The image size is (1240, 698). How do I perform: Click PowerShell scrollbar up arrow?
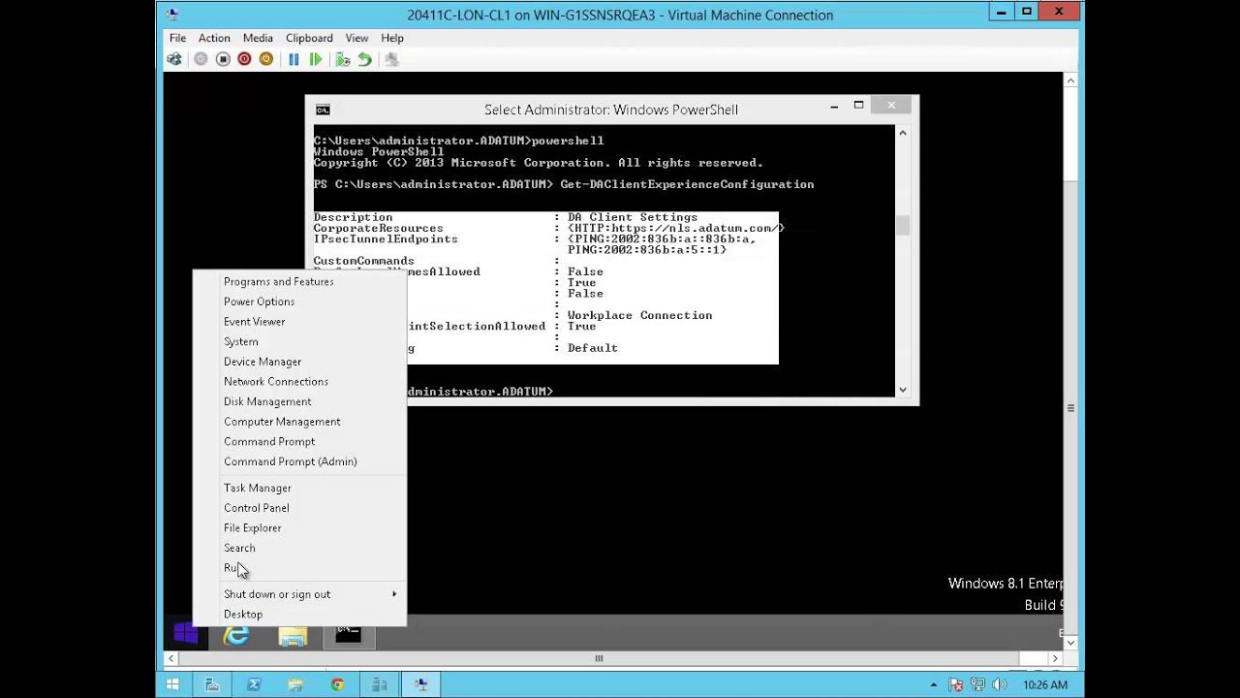903,133
